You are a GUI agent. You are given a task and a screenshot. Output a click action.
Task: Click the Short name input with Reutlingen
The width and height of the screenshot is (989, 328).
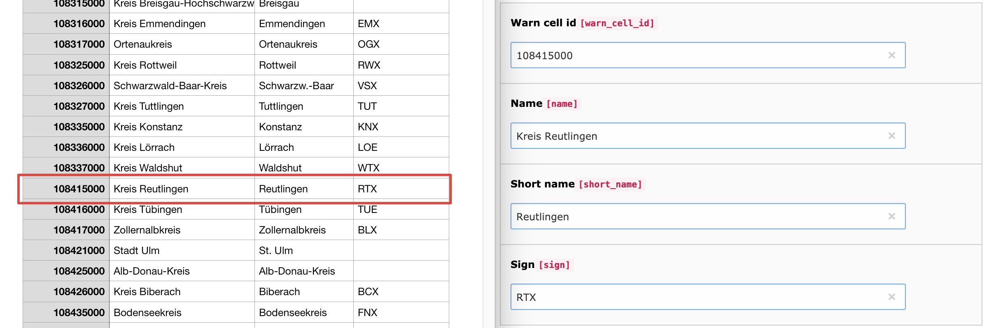click(696, 216)
